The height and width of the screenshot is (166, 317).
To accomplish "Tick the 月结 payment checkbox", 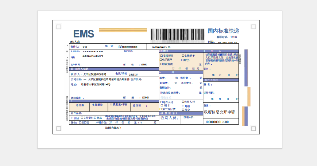I will pos(183,106).
